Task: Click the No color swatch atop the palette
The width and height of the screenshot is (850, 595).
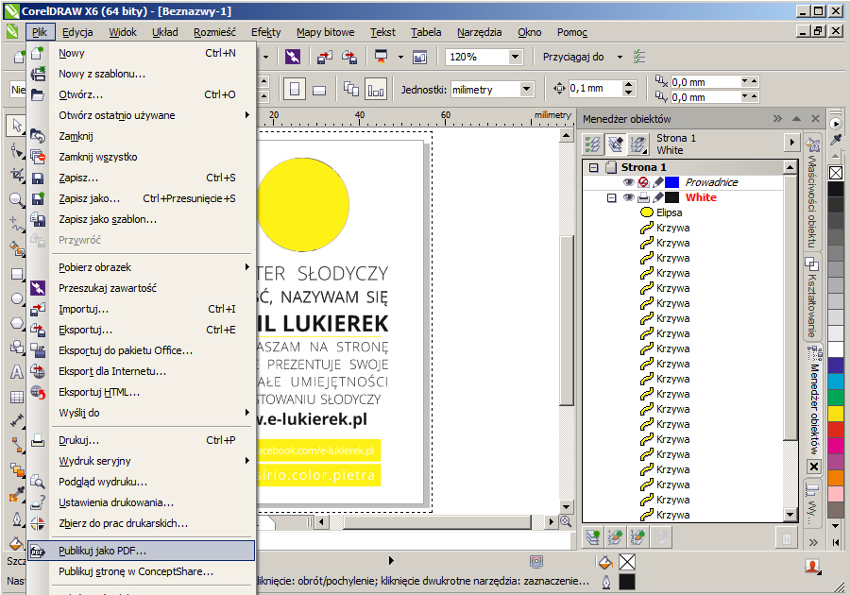Action: click(x=836, y=173)
